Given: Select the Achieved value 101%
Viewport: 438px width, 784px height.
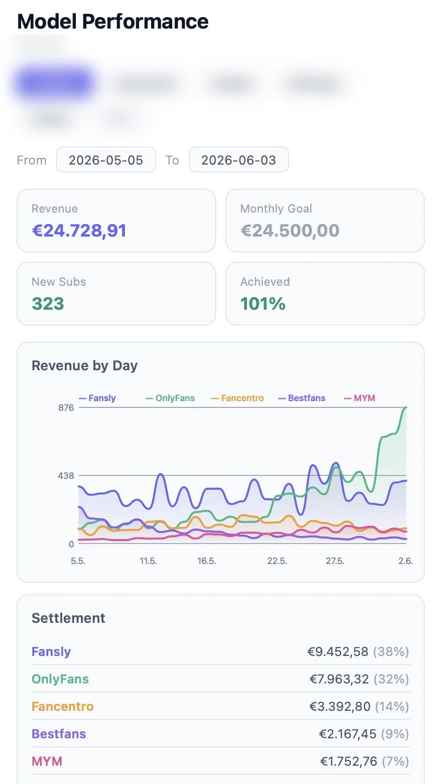Looking at the screenshot, I should (263, 303).
